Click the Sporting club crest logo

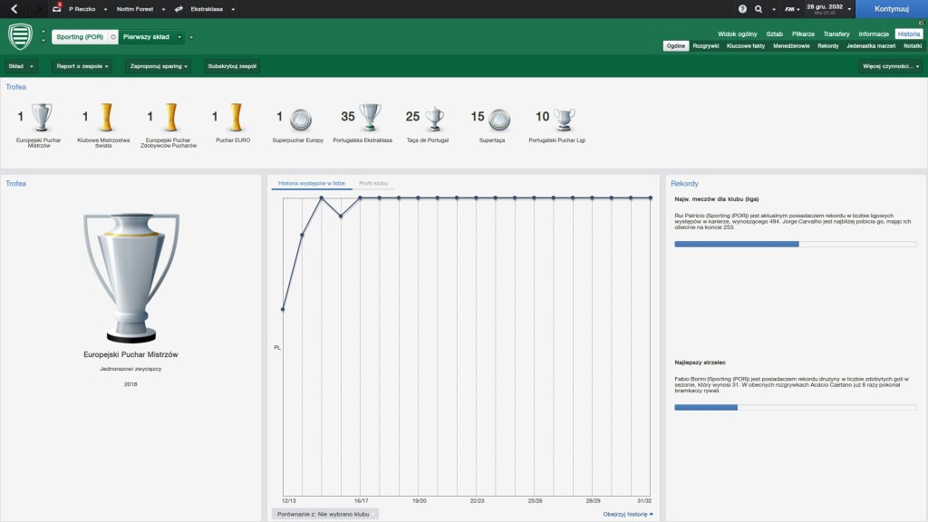pyautogui.click(x=20, y=37)
